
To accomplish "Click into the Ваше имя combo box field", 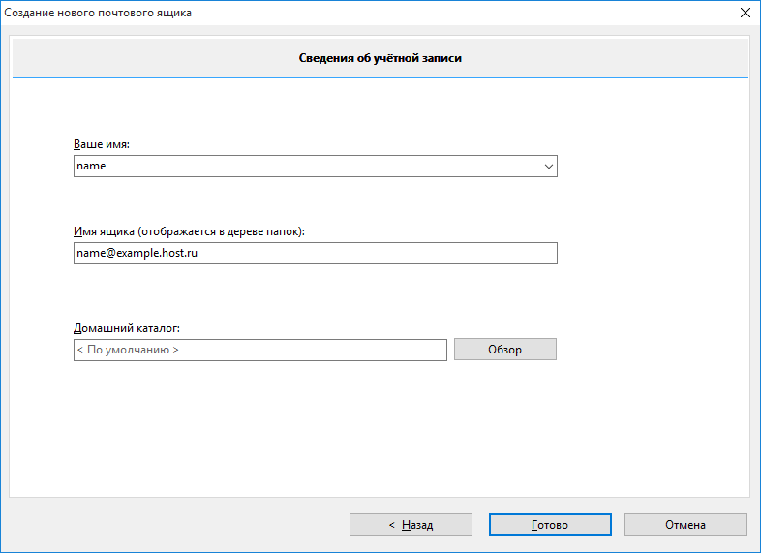I will click(316, 166).
